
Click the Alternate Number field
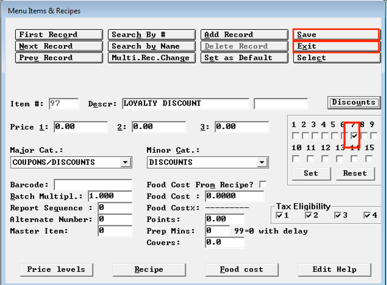[x=115, y=220]
